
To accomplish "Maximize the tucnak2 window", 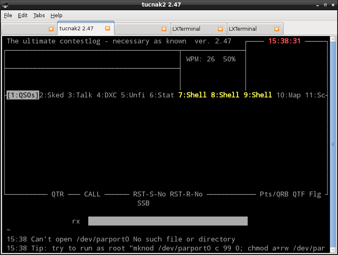I will (x=325, y=5).
